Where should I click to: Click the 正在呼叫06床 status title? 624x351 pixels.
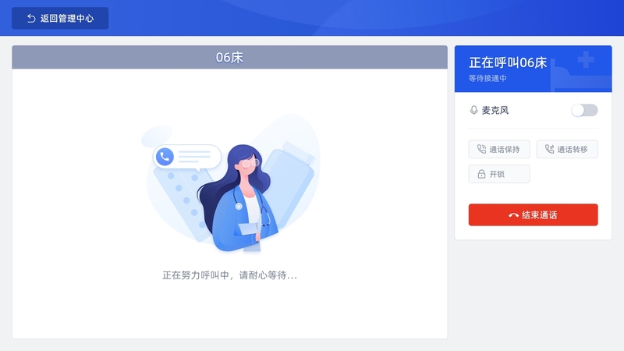pos(508,62)
